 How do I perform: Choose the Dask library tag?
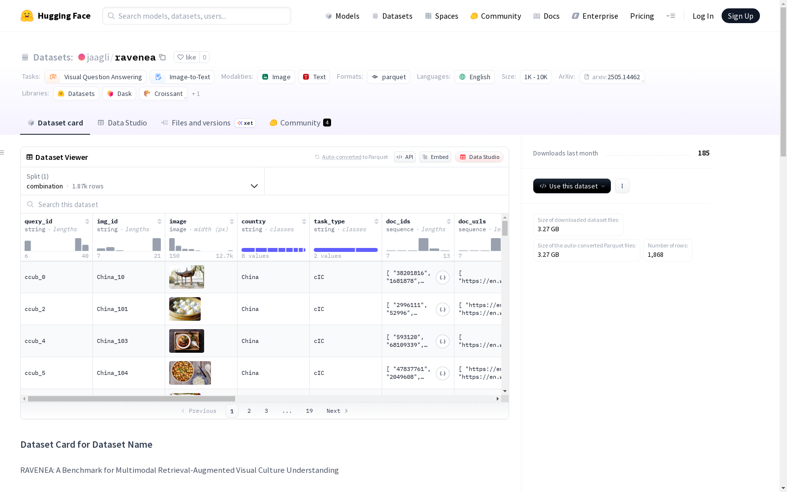(119, 93)
